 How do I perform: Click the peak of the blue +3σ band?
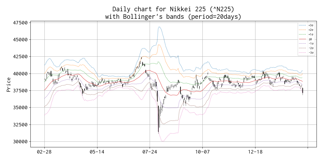tap(159, 27)
